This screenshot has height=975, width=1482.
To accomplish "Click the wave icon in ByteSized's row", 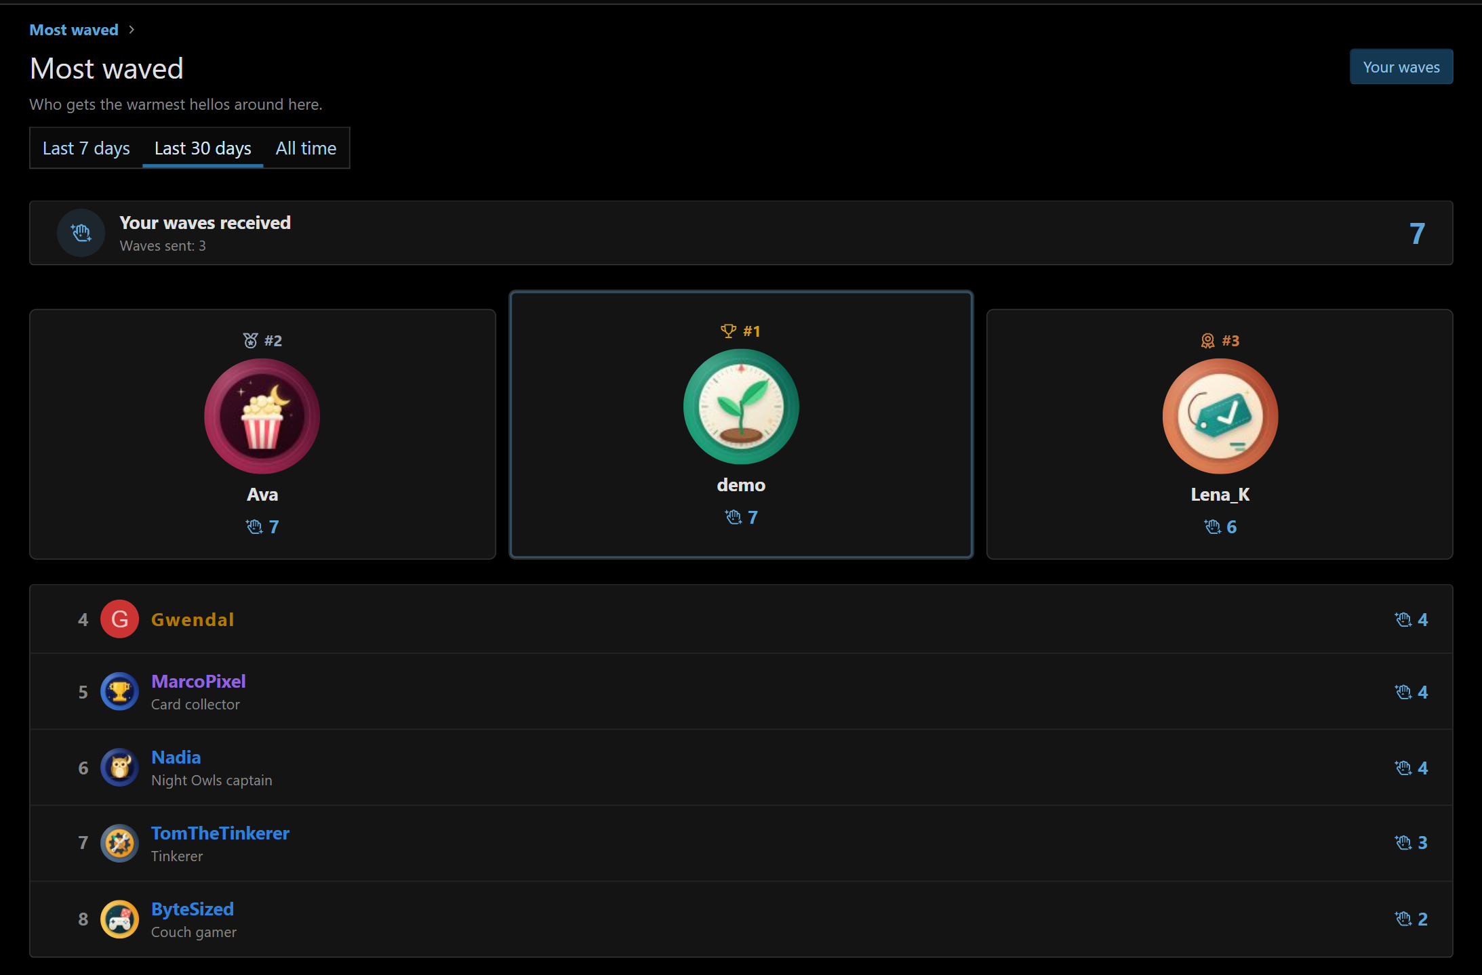I will point(1403,919).
